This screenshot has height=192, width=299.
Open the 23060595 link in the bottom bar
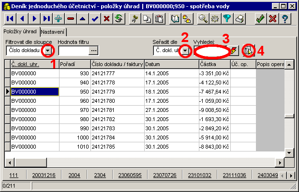tap(130, 175)
